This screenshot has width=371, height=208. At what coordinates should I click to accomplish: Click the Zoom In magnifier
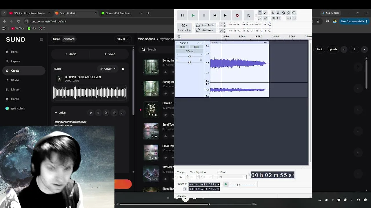273,13
